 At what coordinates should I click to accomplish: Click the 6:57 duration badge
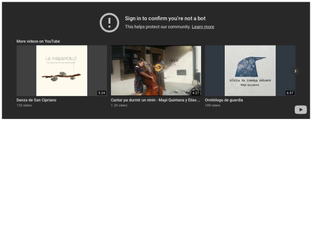(290, 92)
